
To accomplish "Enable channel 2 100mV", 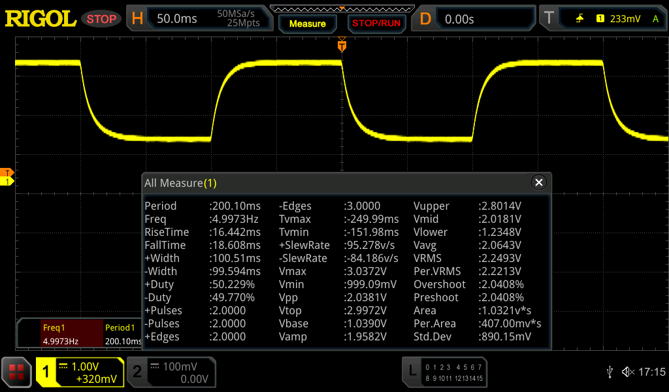I will pos(171,372).
